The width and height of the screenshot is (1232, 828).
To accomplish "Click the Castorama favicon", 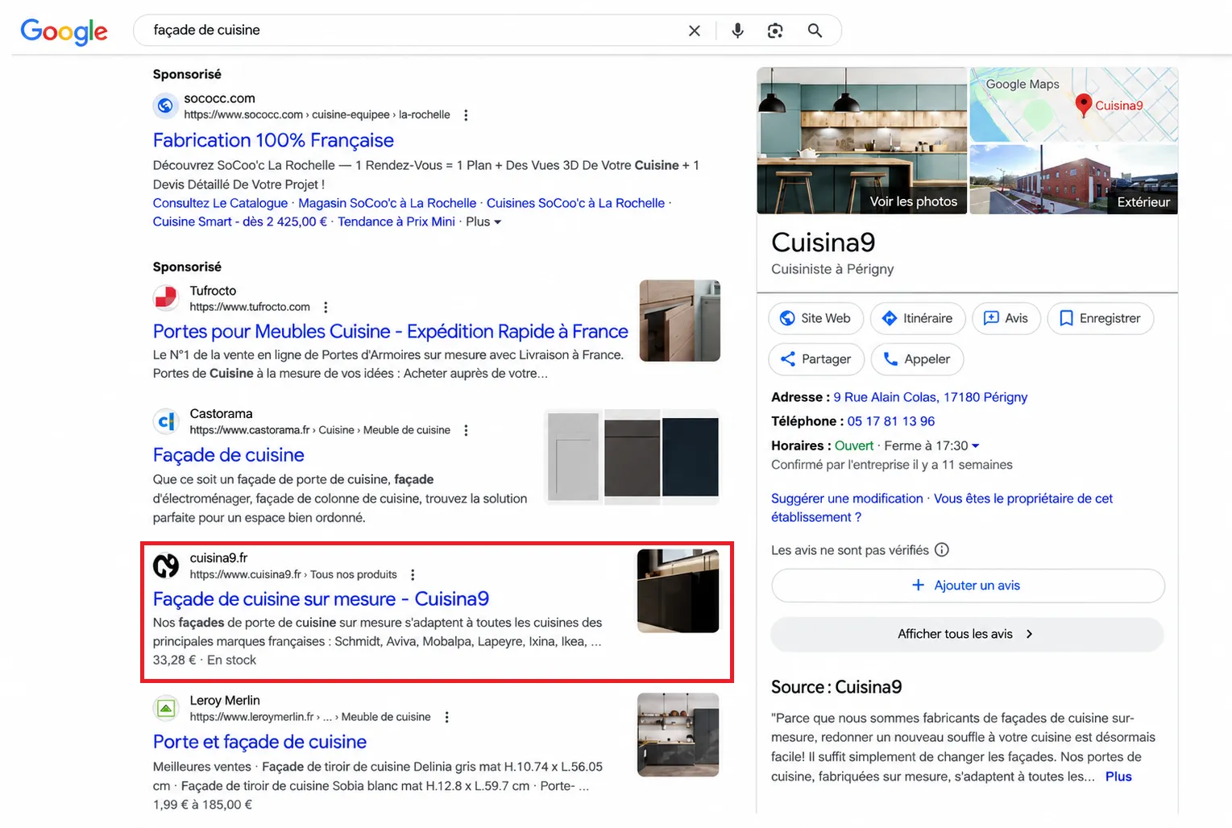I will click(x=166, y=421).
